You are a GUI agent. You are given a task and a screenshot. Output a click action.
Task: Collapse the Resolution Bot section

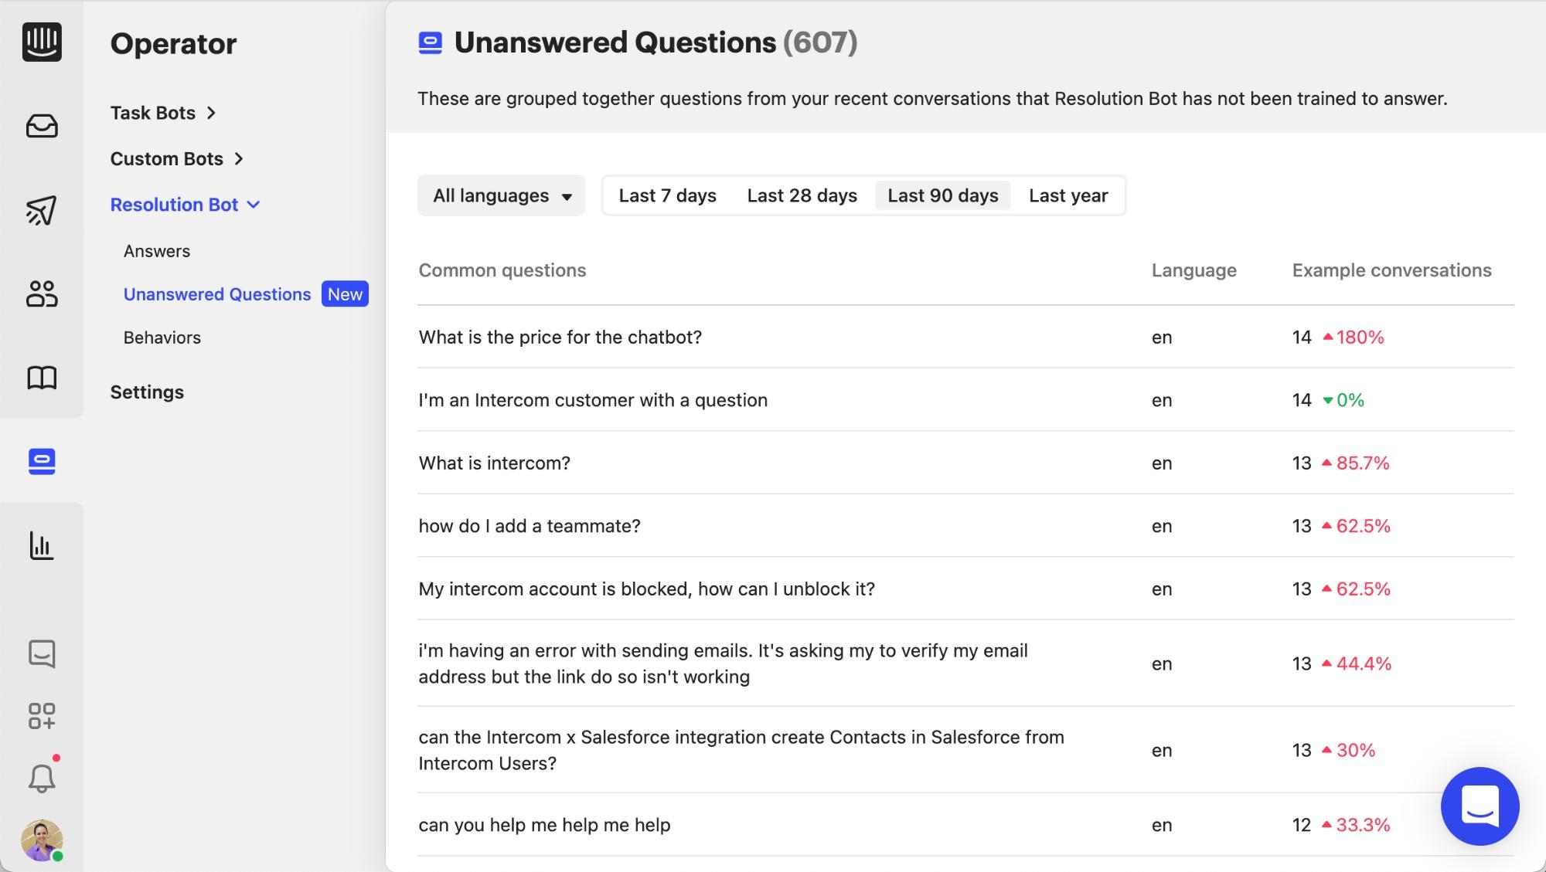coord(186,205)
